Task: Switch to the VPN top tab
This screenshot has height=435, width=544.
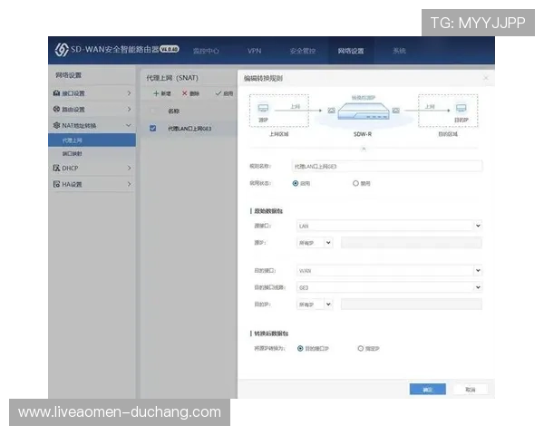Action: click(254, 51)
